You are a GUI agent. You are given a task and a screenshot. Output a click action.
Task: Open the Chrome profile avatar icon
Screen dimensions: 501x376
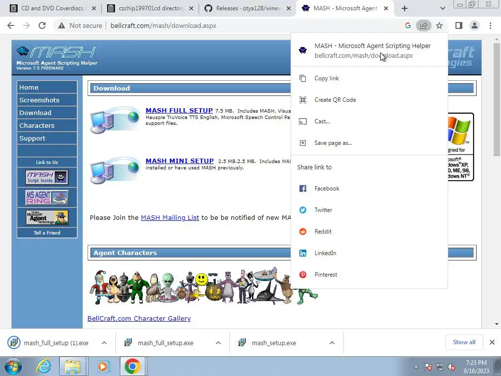point(475,25)
